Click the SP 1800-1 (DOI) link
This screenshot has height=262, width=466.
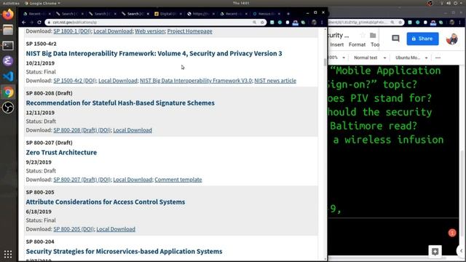point(72,31)
